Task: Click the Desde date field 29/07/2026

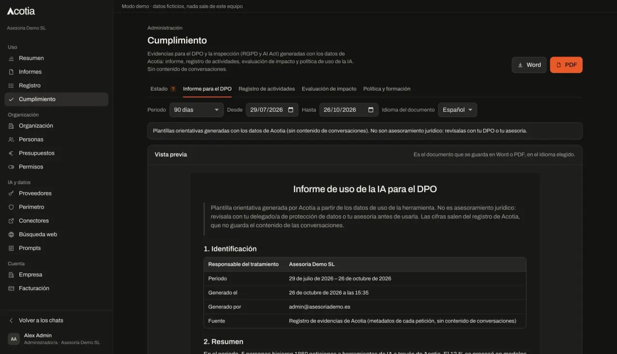Action: point(272,110)
